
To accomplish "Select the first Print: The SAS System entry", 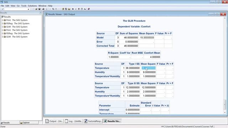I will pyautogui.click(x=17, y=20).
